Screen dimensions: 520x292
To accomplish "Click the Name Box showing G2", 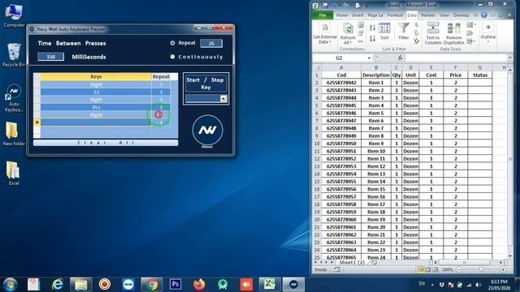I will point(340,58).
